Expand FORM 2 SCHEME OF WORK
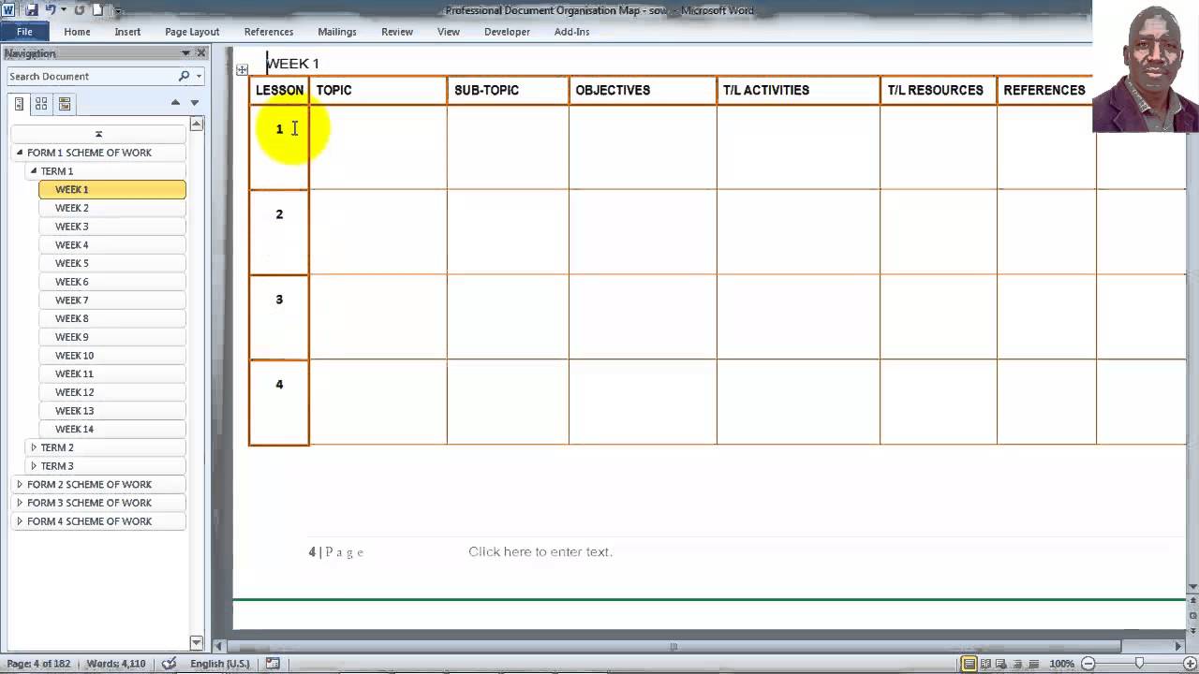Image resolution: width=1199 pixels, height=674 pixels. 20,484
